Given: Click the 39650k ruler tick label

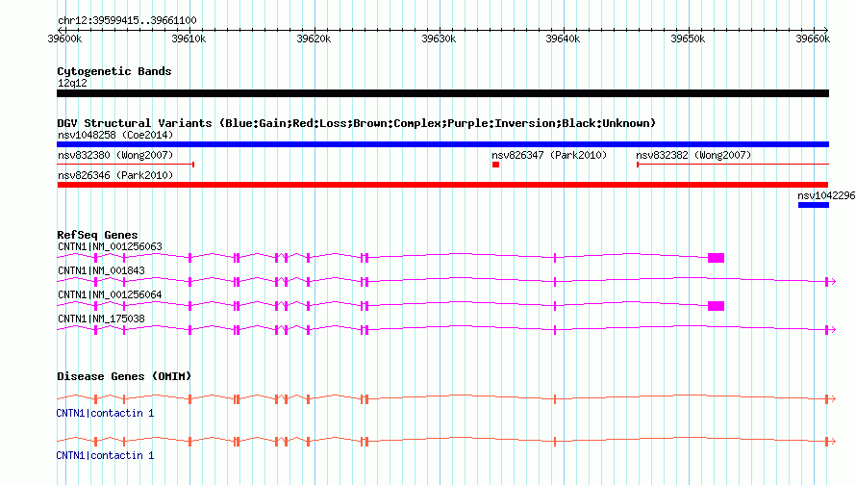Looking at the screenshot, I should coord(688,38).
